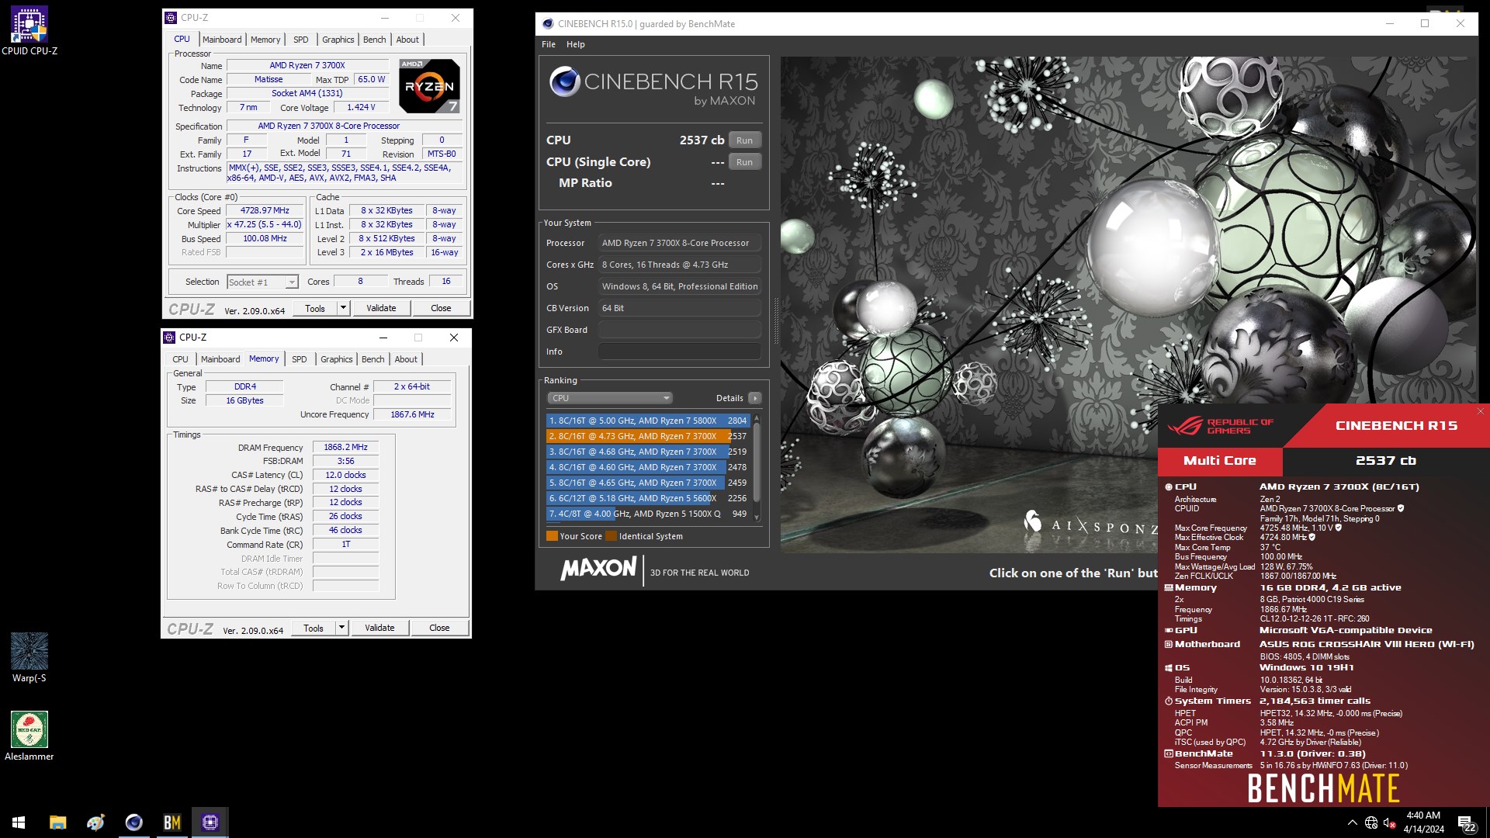The height and width of the screenshot is (838, 1490).
Task: Open File Explorer from the taskbar
Action: coord(57,822)
